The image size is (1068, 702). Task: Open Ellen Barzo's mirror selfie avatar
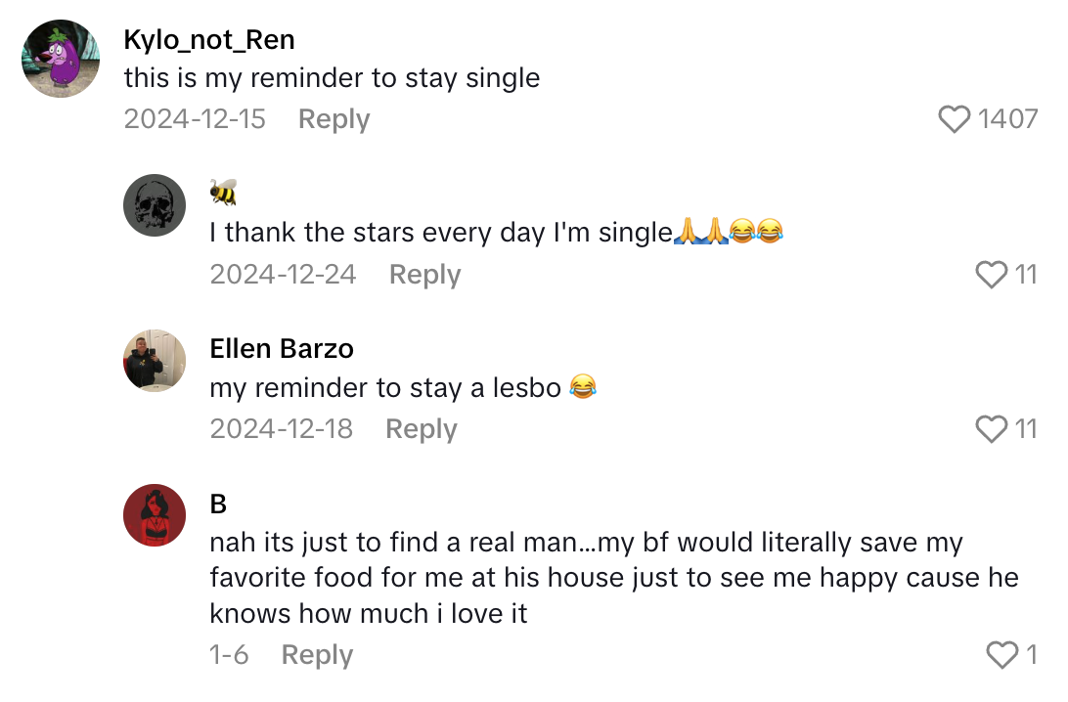(154, 361)
